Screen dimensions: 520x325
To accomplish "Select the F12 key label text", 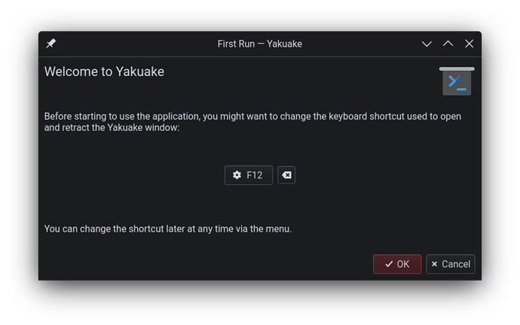I will tap(255, 175).
